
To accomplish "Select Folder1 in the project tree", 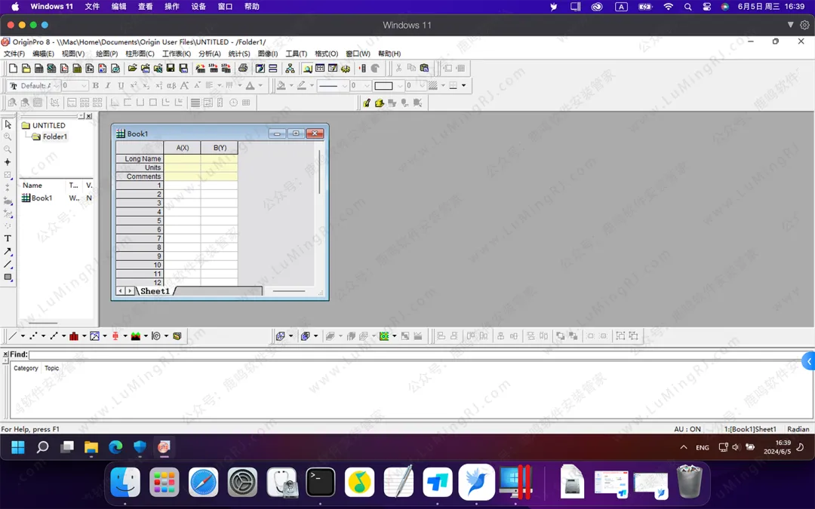I will [x=54, y=137].
